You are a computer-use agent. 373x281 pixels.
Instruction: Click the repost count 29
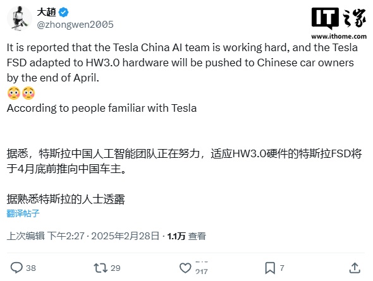pyautogui.click(x=115, y=268)
